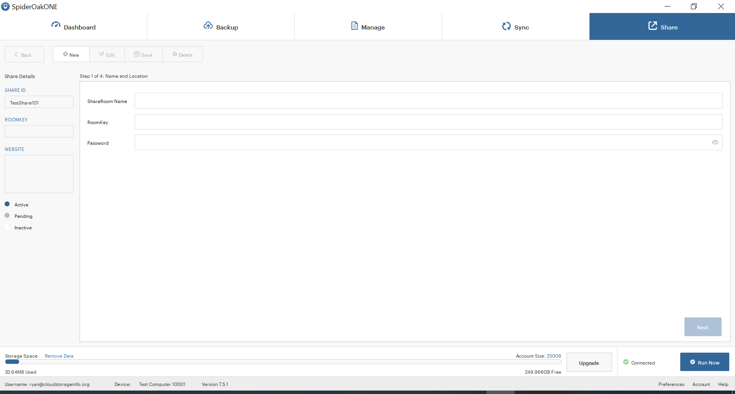
Task: Click the Back chevron arrow
Action: tap(16, 55)
